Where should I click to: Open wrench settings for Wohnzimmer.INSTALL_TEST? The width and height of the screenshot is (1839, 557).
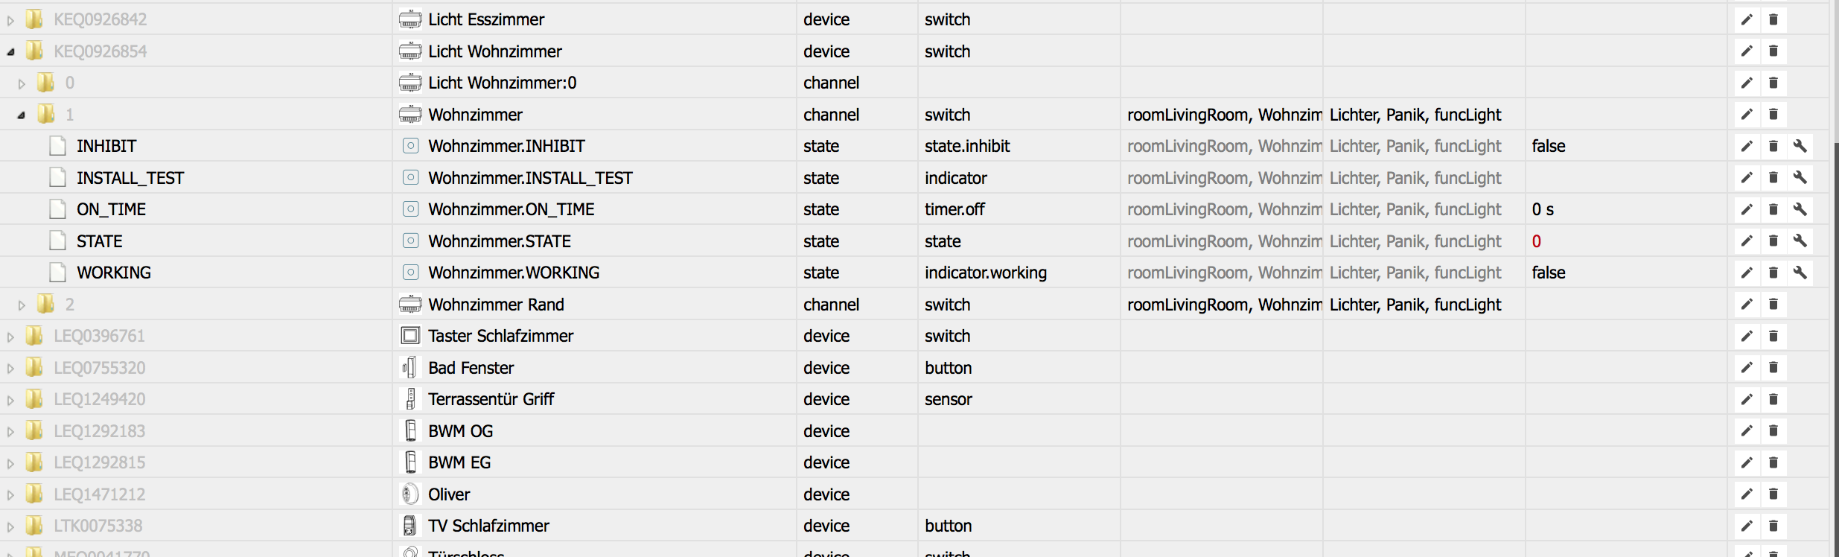point(1800,178)
